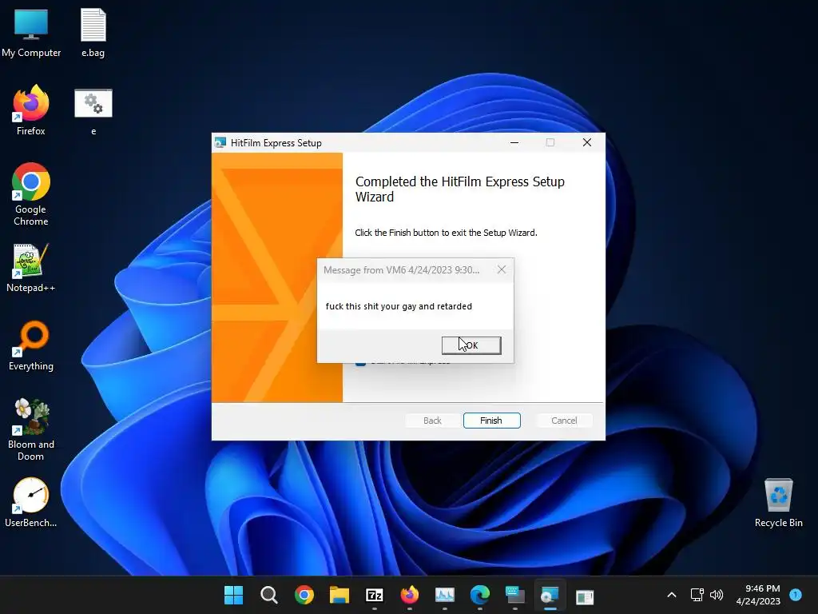Launch Notepad++ desktop shortcut
The image size is (818, 614).
coord(31,269)
